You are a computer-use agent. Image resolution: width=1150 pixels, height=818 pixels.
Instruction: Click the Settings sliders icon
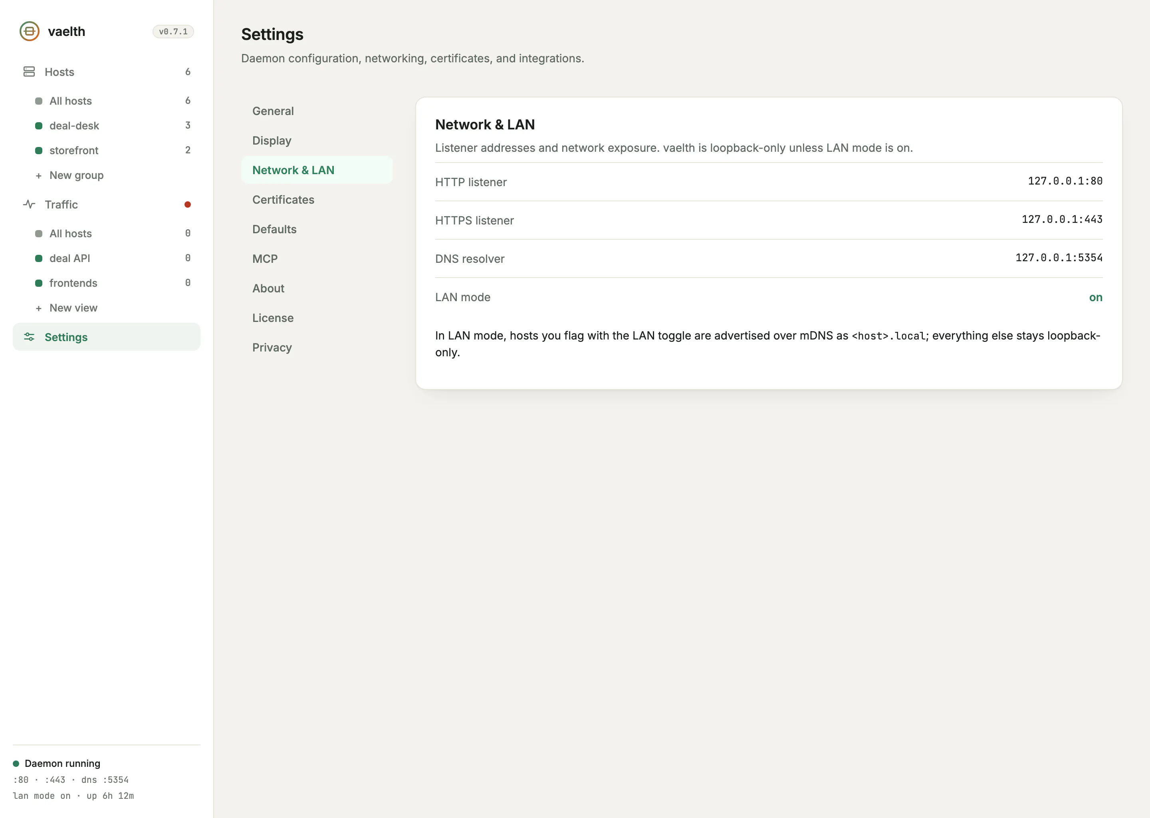(x=29, y=336)
